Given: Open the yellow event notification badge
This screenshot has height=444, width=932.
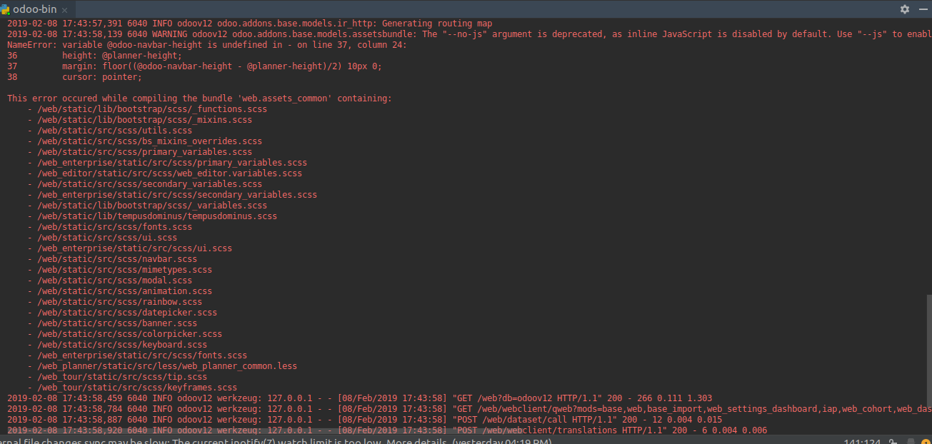Looking at the screenshot, I should [926, 440].
